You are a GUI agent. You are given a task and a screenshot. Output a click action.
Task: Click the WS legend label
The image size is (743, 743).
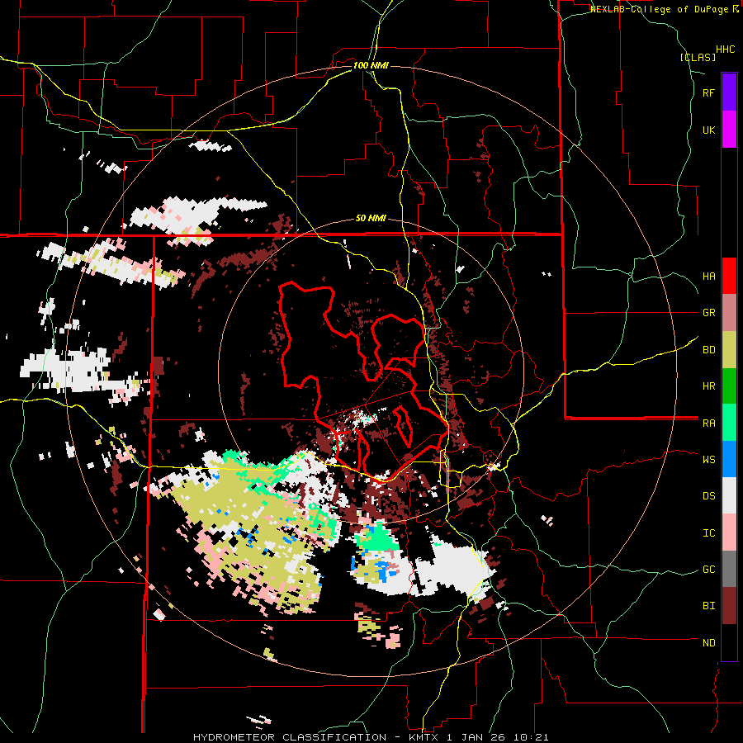tap(708, 459)
